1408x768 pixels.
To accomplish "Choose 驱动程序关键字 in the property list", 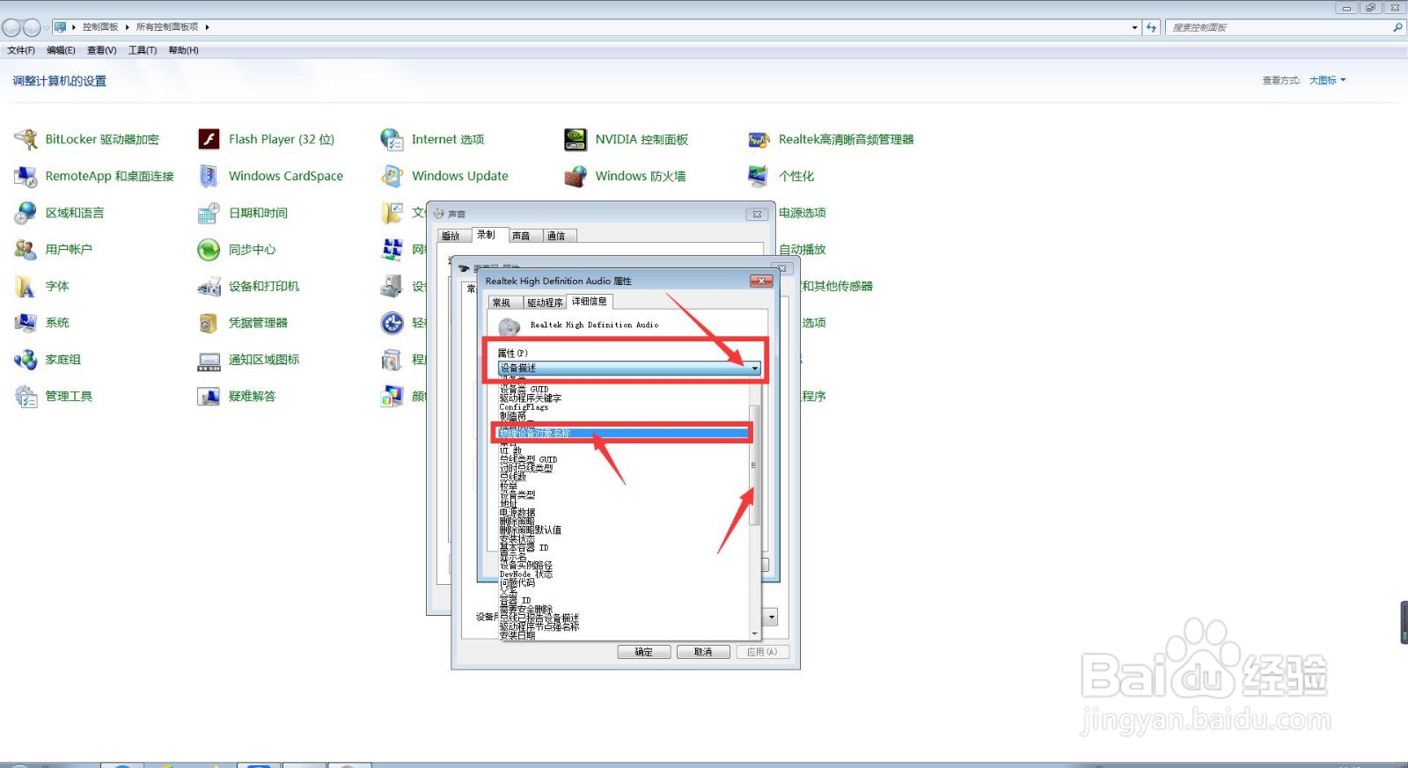I will (531, 398).
